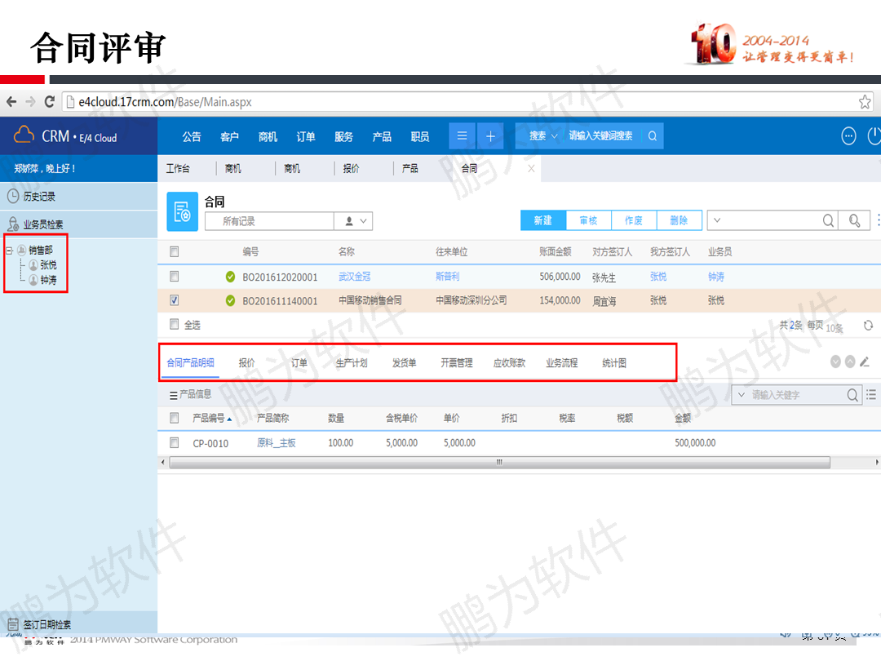
Task: Select 张悦 in the sales tree
Action: click(48, 264)
